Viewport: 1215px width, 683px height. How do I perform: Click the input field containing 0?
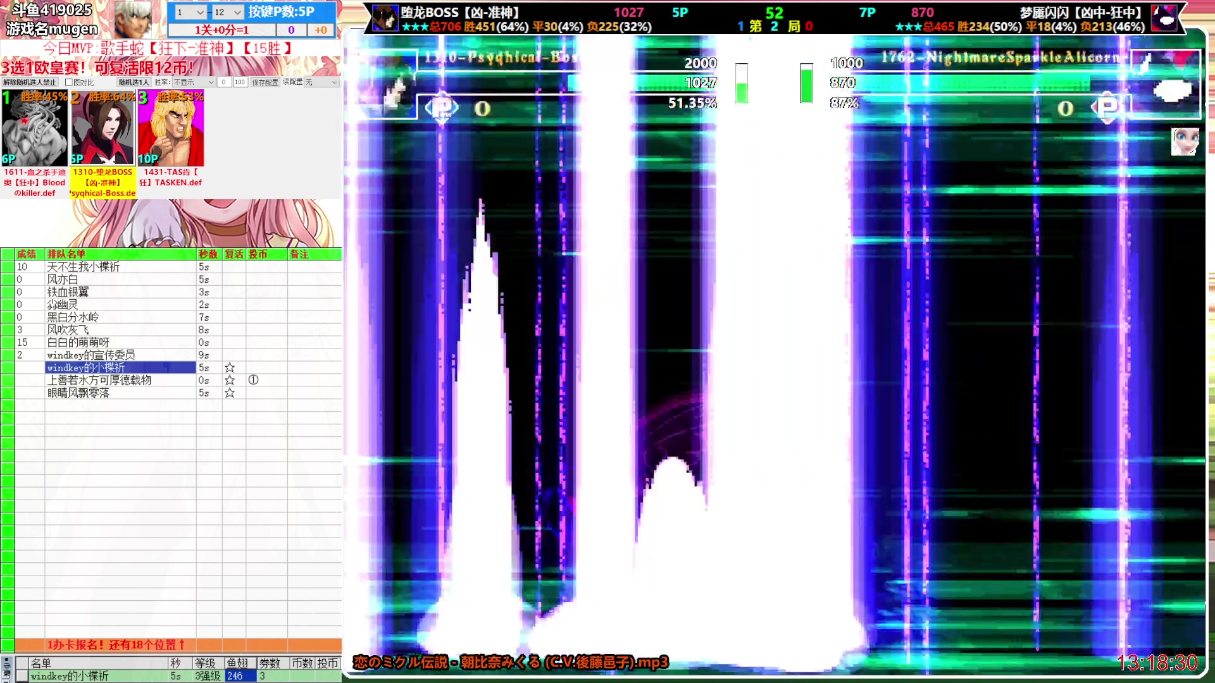pos(224,82)
